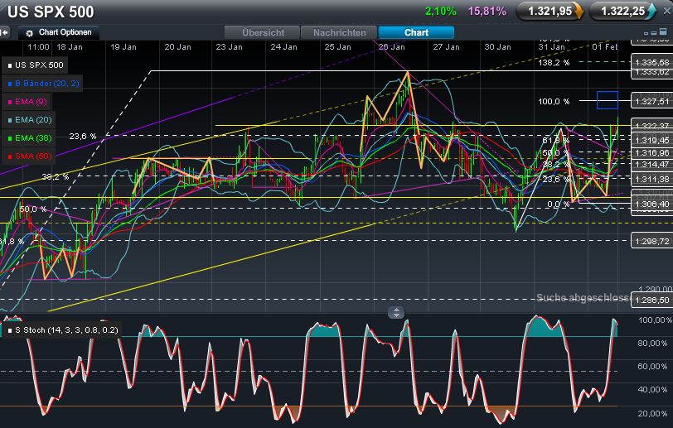Click the EMA (20) color square

point(9,119)
